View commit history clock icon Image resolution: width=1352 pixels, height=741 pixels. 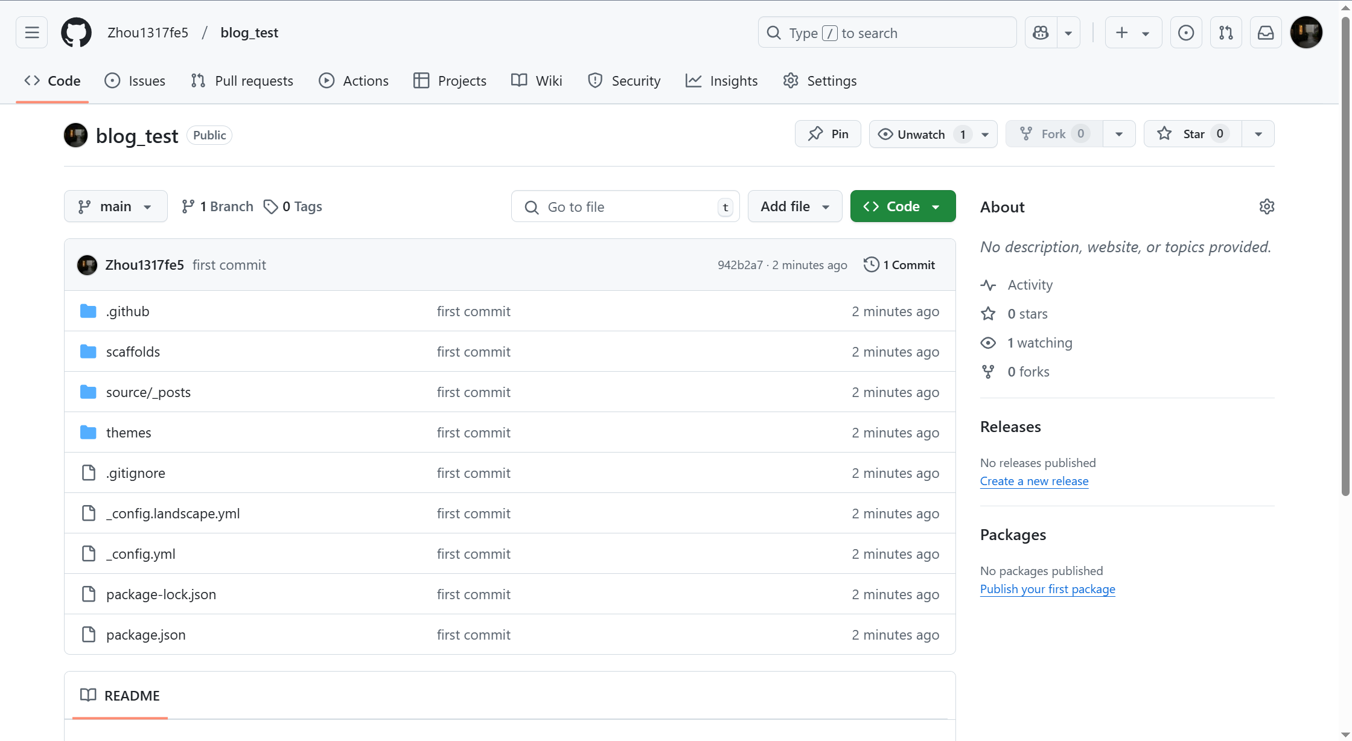pyautogui.click(x=871, y=265)
